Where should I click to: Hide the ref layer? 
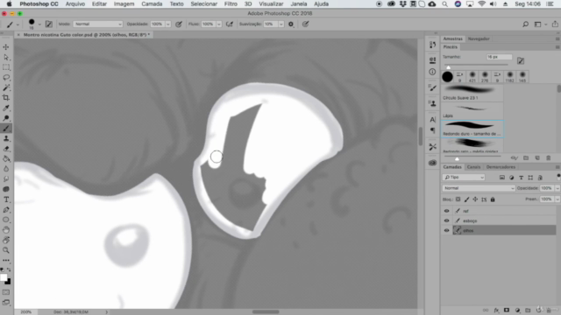[446, 211]
